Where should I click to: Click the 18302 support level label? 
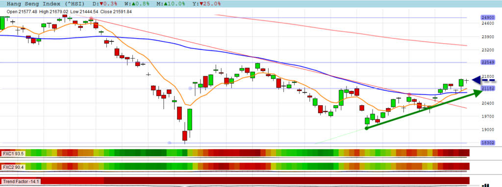[x=488, y=143]
